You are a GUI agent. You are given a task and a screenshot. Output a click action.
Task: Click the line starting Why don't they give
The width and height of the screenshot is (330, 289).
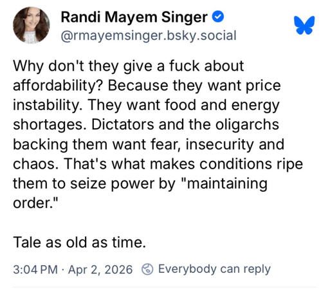coord(129,66)
